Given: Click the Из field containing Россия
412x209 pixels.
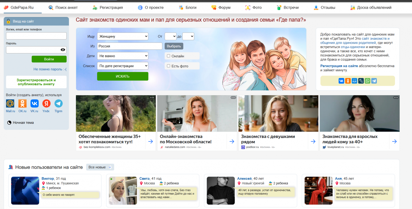Looking at the screenshot, I should tap(130, 46).
